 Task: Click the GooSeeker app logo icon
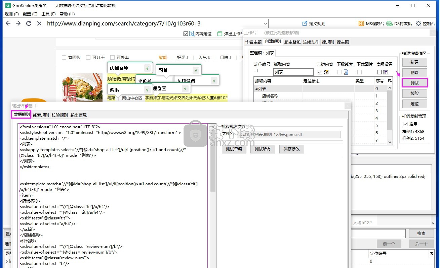[8, 5]
